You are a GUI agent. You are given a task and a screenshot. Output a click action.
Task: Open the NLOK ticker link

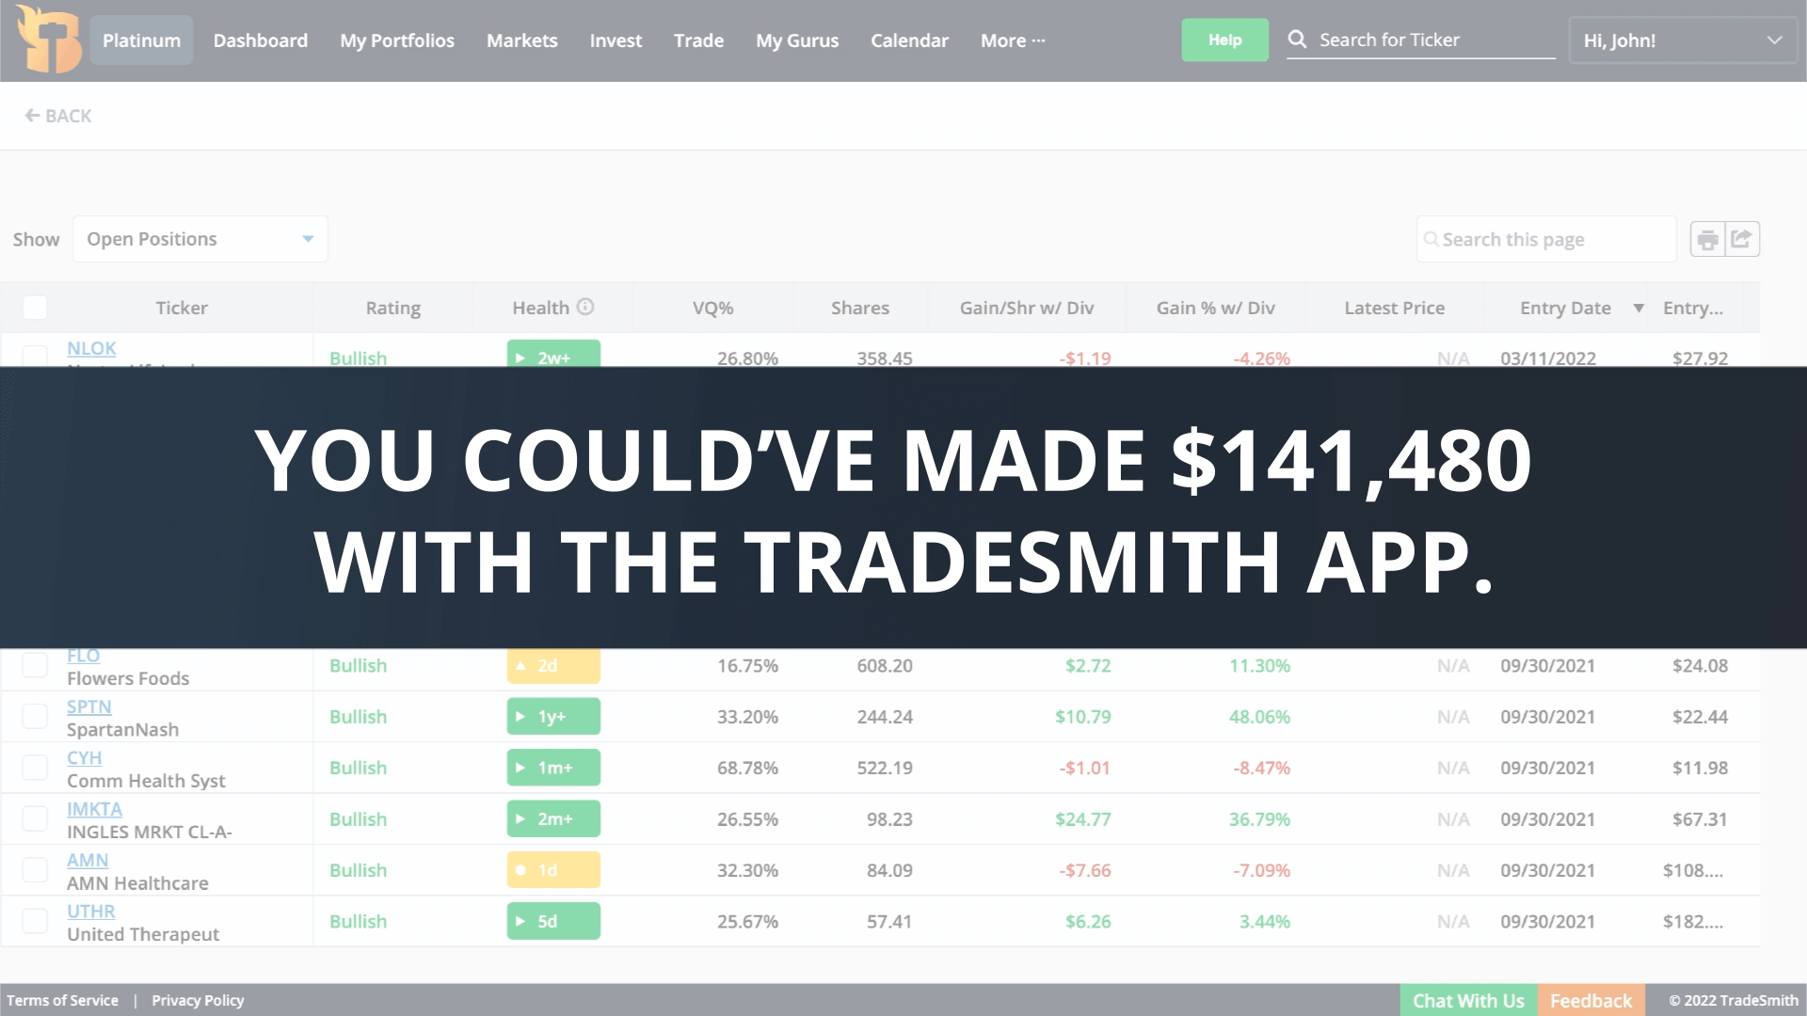(91, 348)
